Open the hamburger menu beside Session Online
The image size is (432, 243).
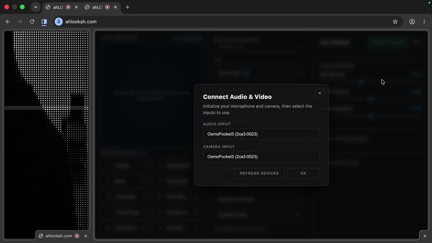coord(416,42)
